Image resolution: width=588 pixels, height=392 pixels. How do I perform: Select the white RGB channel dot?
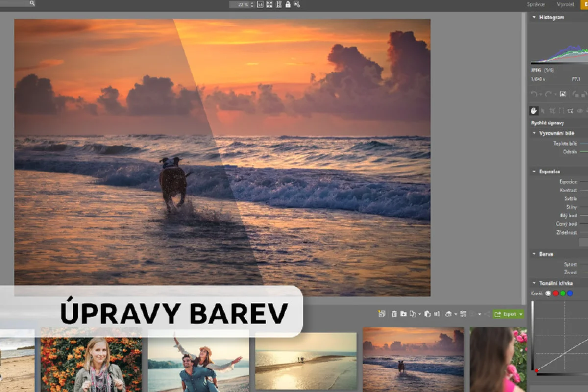point(548,293)
